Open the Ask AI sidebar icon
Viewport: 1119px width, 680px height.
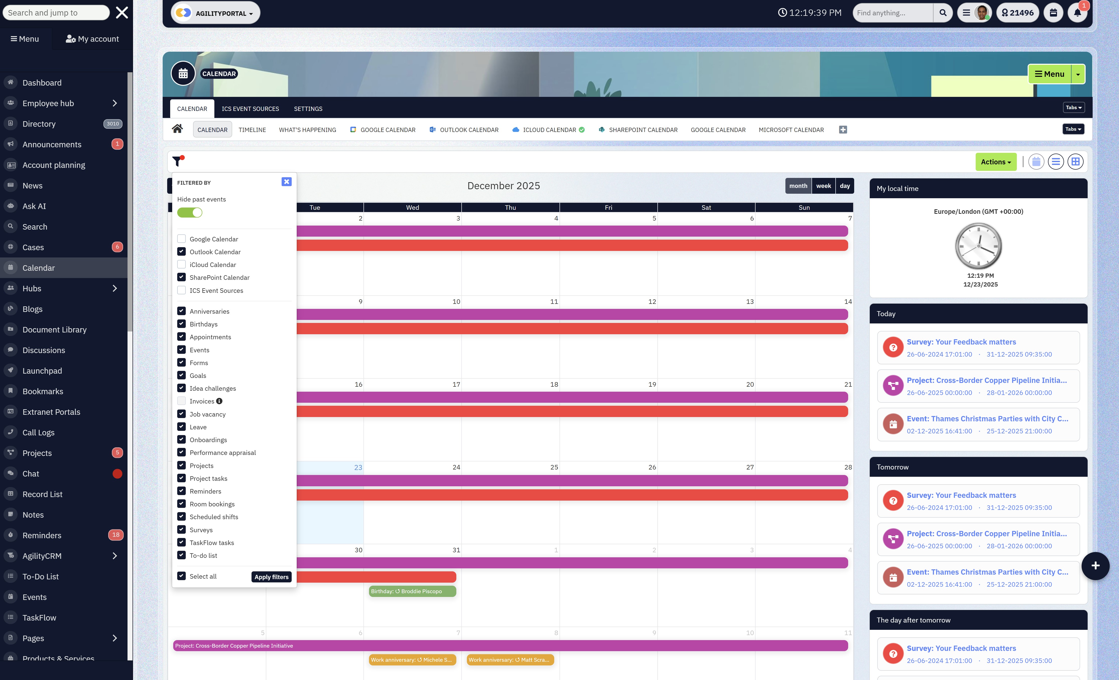(10, 206)
